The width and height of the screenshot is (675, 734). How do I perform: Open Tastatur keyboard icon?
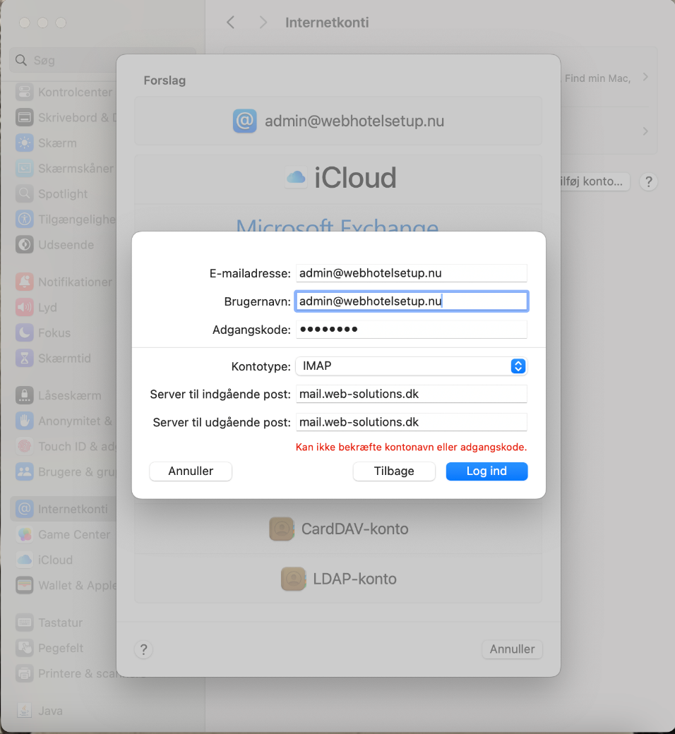coord(24,622)
